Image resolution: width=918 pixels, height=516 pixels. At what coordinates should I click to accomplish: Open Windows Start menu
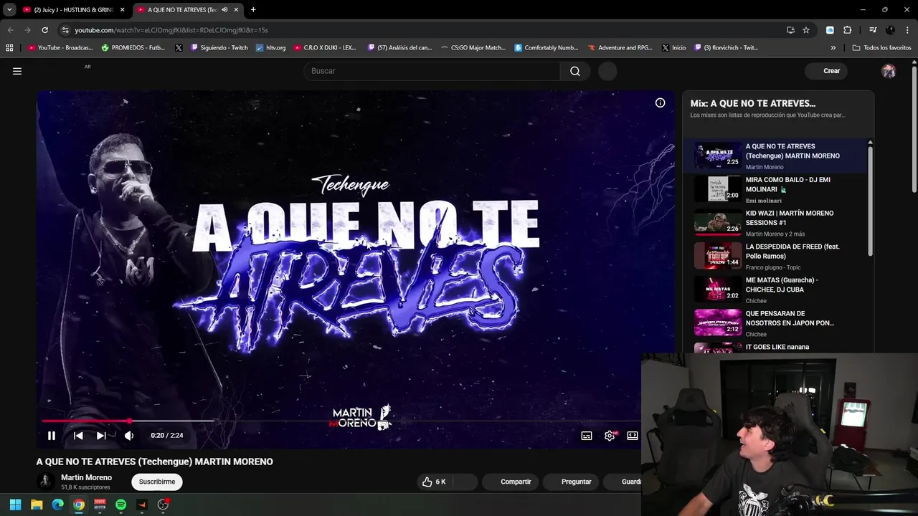pos(15,505)
